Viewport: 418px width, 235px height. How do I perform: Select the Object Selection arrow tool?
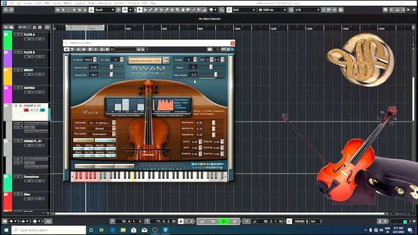[x=140, y=10]
